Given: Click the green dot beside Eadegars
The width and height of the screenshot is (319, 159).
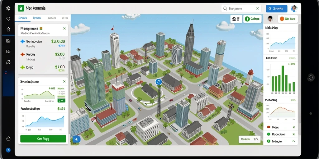Looking at the screenshot, I should click(268, 141).
